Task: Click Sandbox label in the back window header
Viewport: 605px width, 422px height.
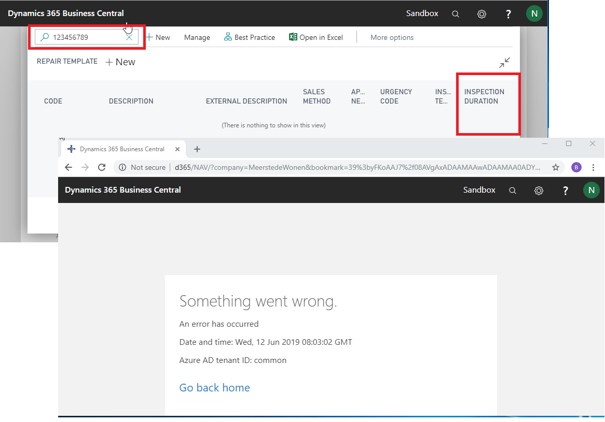Action: [422, 13]
